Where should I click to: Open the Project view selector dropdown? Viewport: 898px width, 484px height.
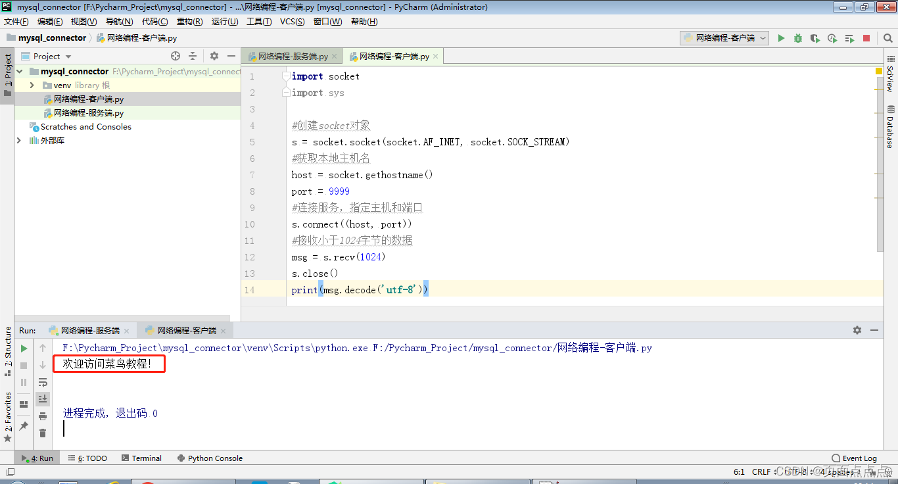coord(47,57)
